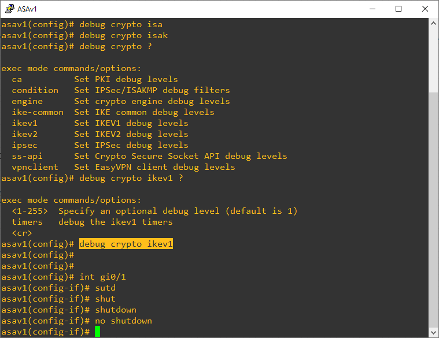The height and width of the screenshot is (338, 439).
Task: Click the scrollbar up arrow
Action: point(433,24)
